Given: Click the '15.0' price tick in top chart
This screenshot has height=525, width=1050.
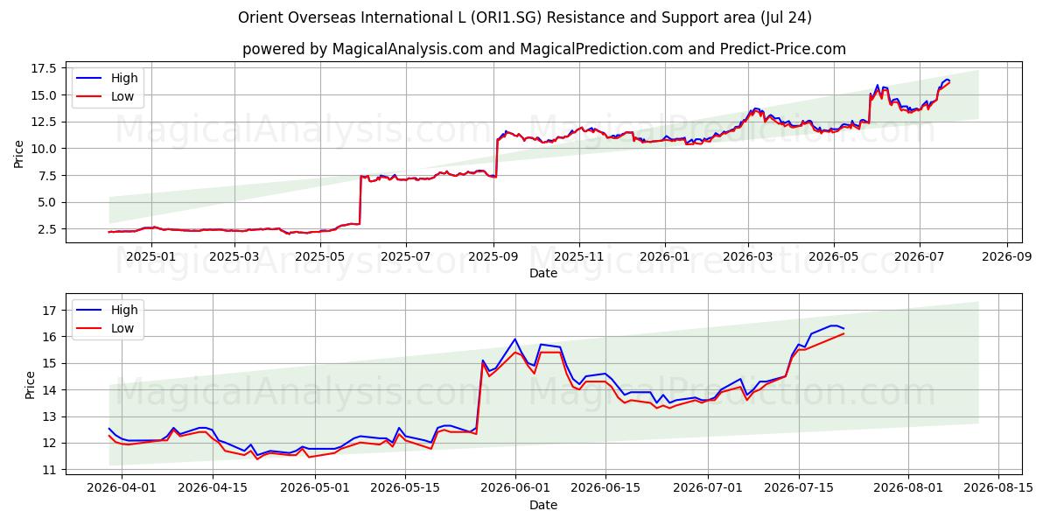Looking at the screenshot, I should point(45,95).
